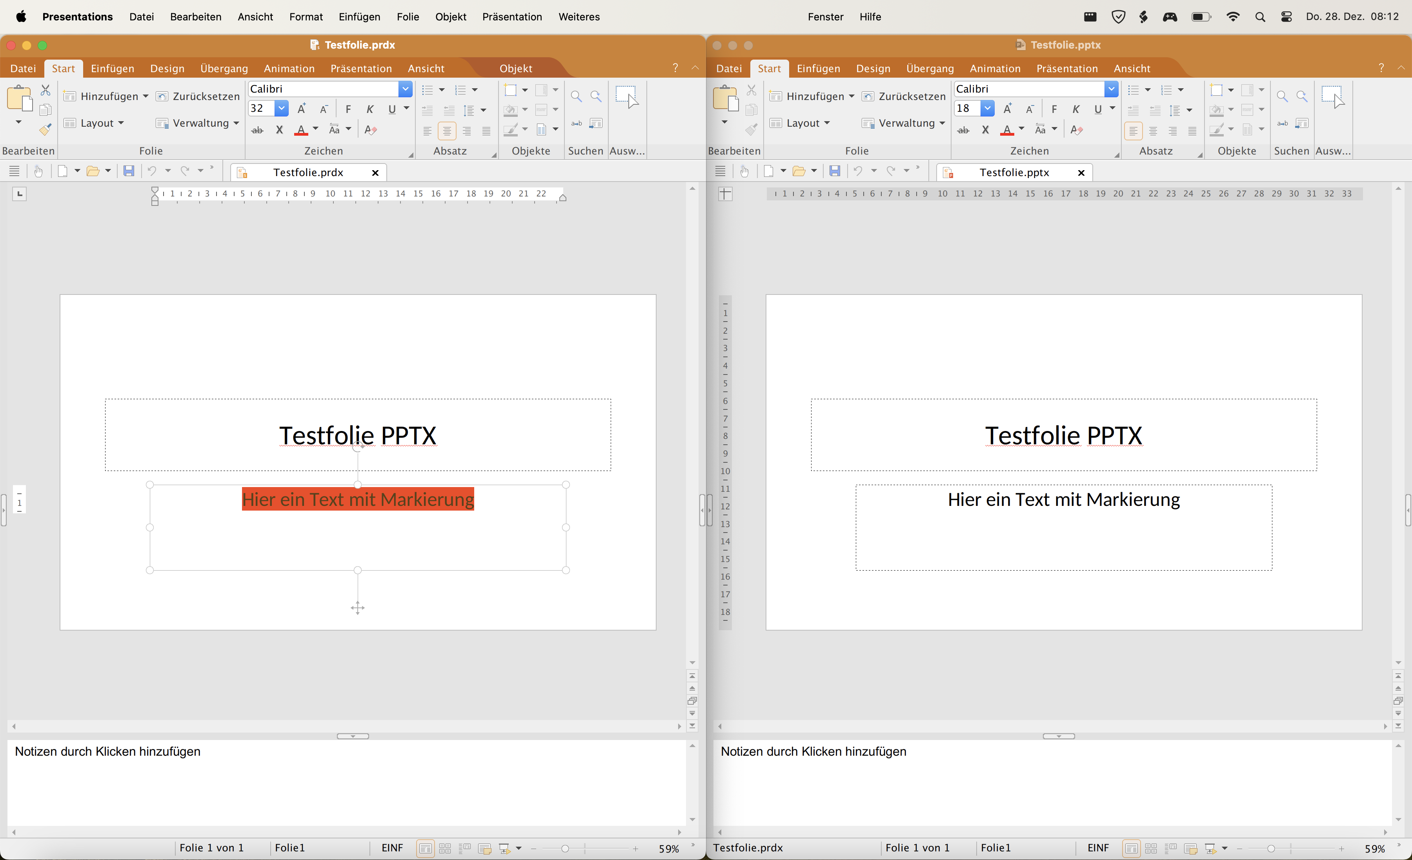This screenshot has width=1412, height=860.
Task: Click the Hinzufügen button in the right window
Action: [814, 96]
